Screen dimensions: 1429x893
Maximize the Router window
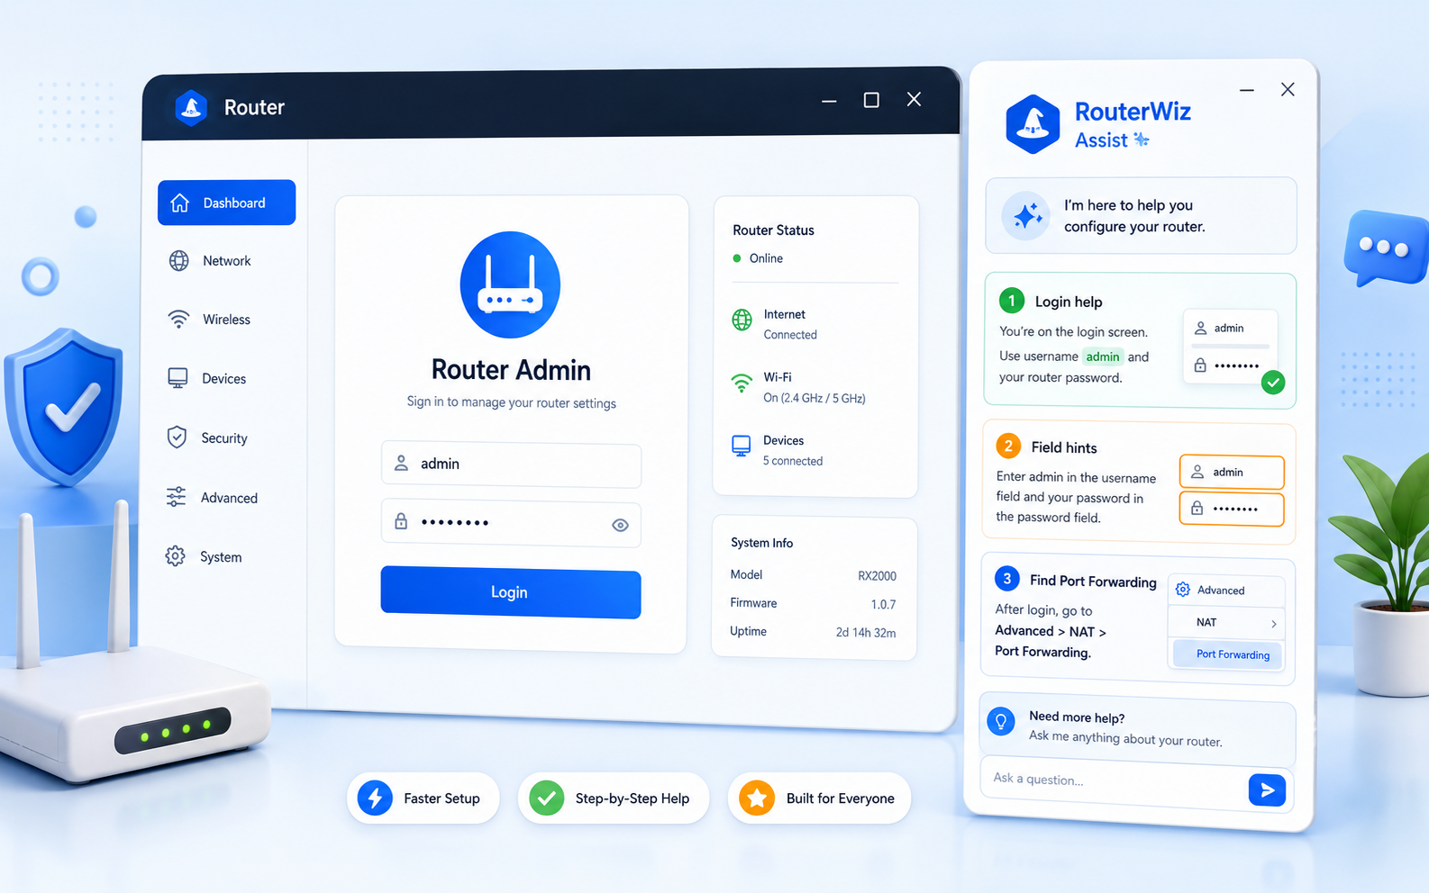(x=871, y=100)
